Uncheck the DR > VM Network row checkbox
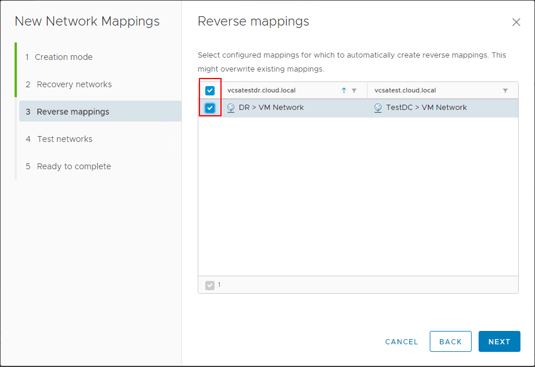 (x=210, y=108)
